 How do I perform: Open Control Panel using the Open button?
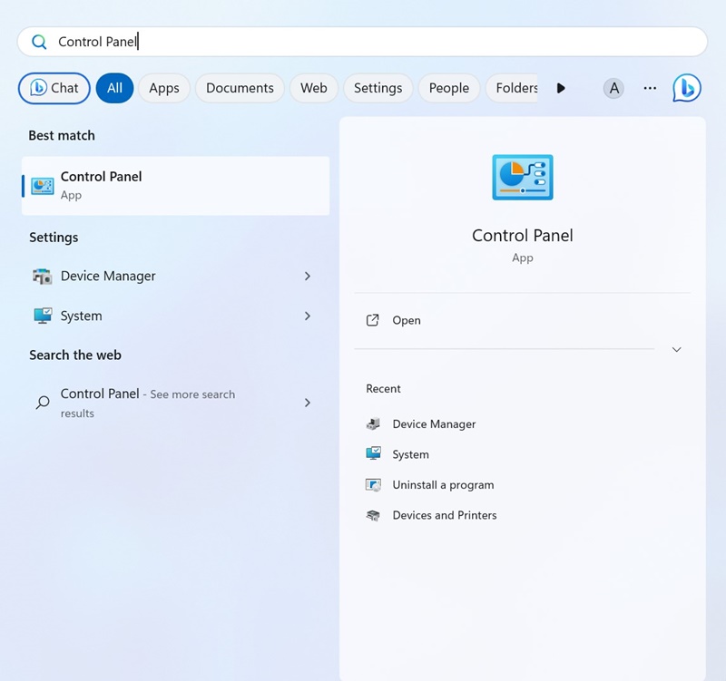tap(406, 320)
